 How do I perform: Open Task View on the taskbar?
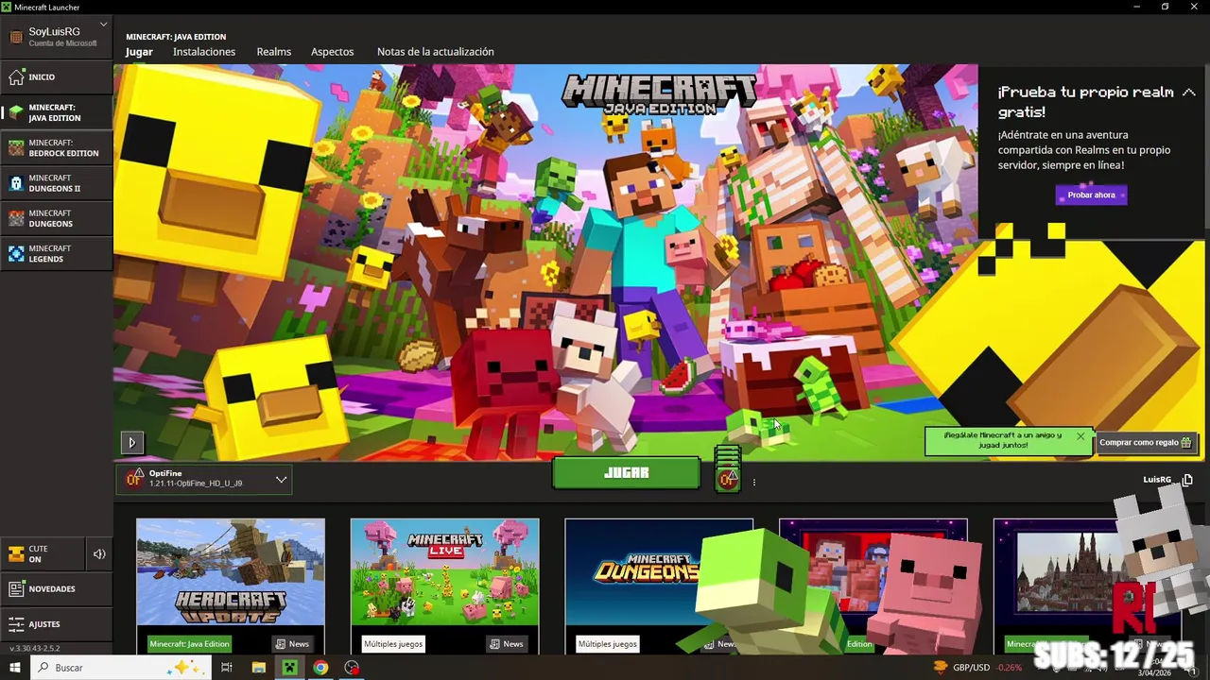(227, 668)
